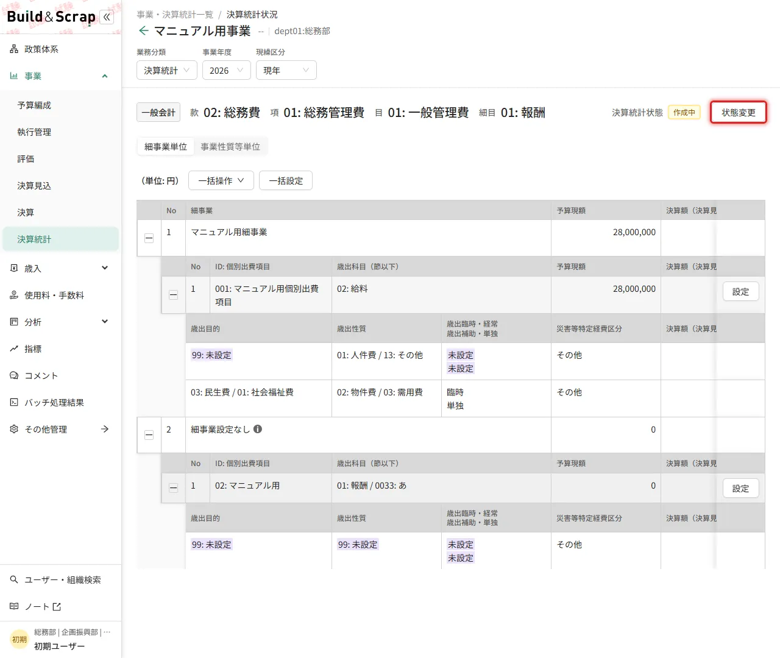Open ノート external link

pyautogui.click(x=60, y=607)
